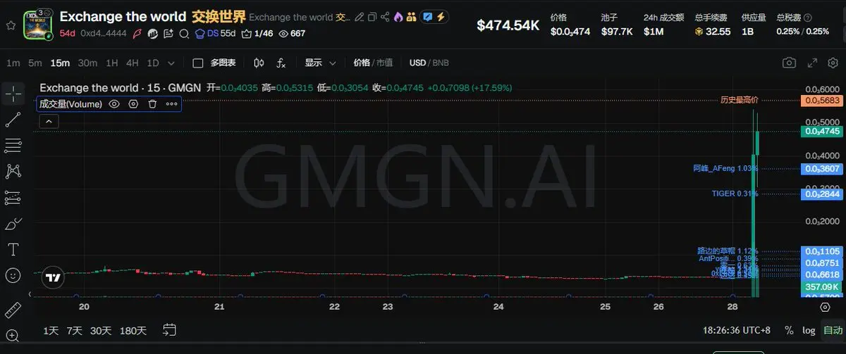This screenshot has height=354, width=846.
Task: Select the 30m timeframe
Action: click(x=87, y=63)
